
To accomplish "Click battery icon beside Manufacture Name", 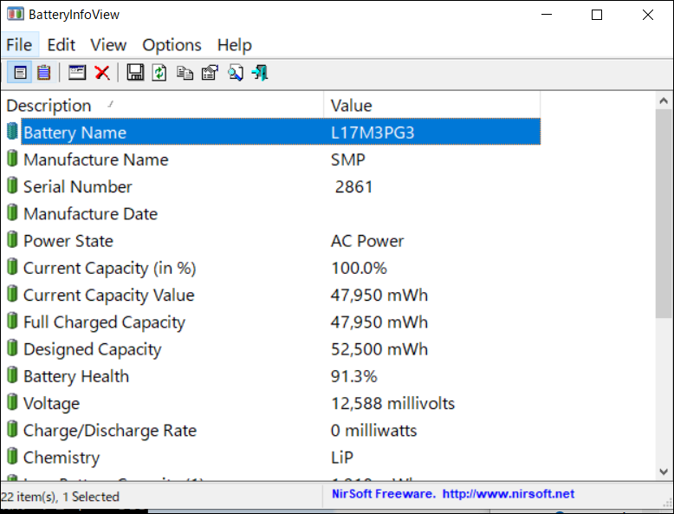I will click(x=12, y=159).
